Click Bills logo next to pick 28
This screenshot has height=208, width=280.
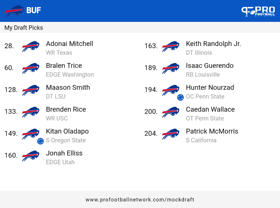click(x=31, y=46)
